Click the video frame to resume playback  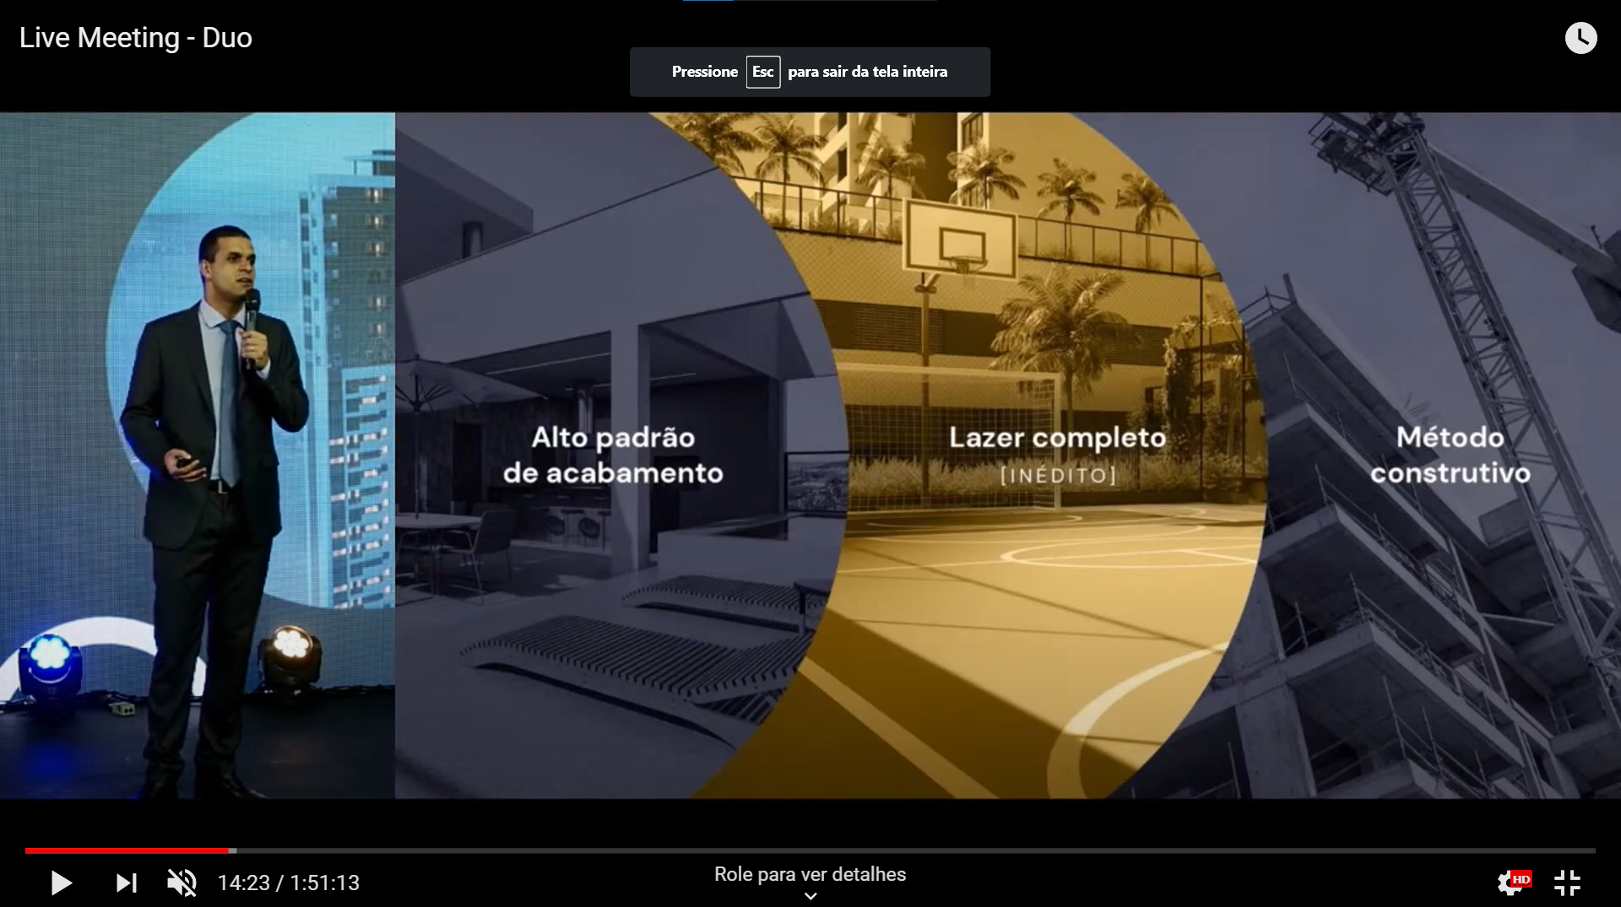tap(810, 456)
